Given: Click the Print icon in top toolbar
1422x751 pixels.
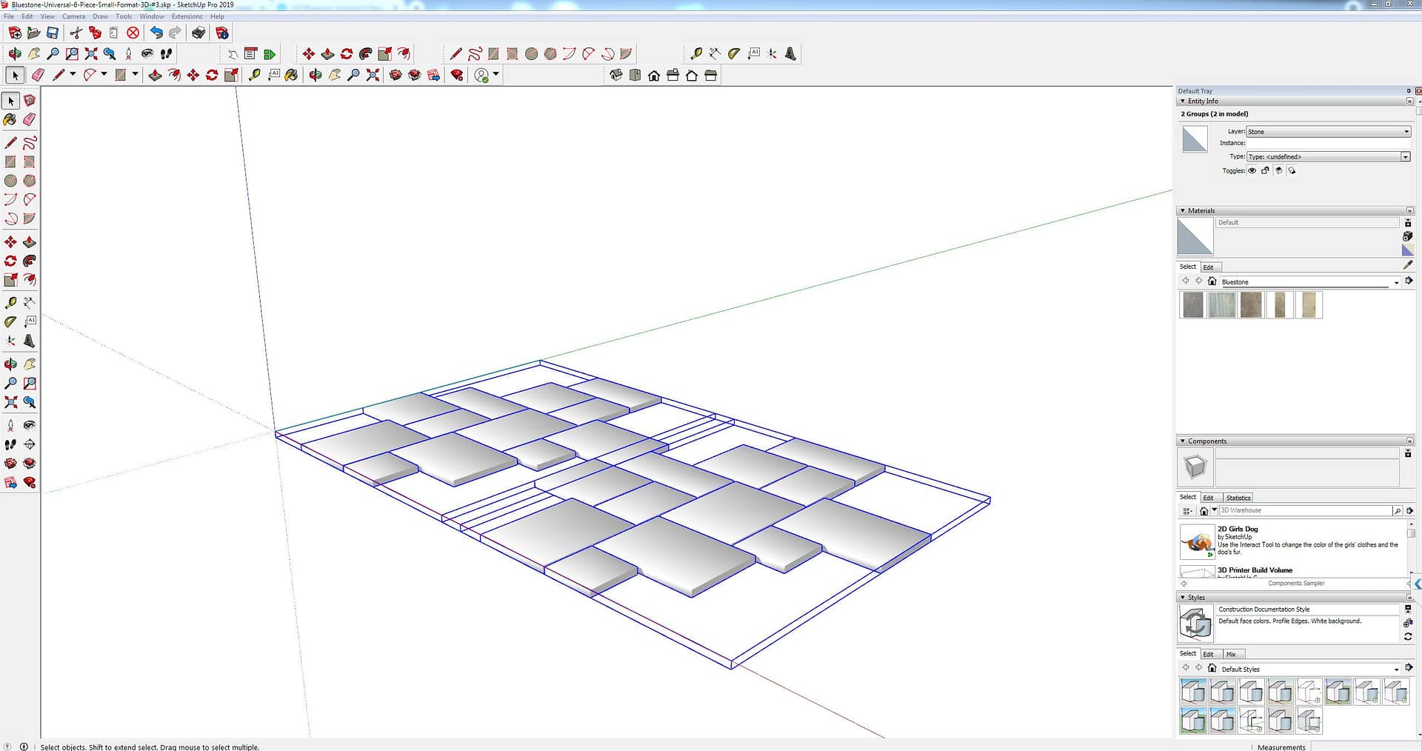Looking at the screenshot, I should point(198,33).
